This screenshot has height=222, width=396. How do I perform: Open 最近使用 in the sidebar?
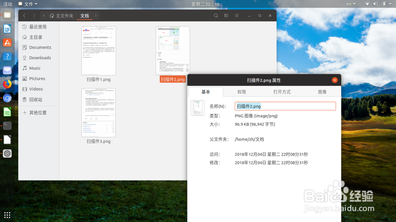[x=39, y=27]
